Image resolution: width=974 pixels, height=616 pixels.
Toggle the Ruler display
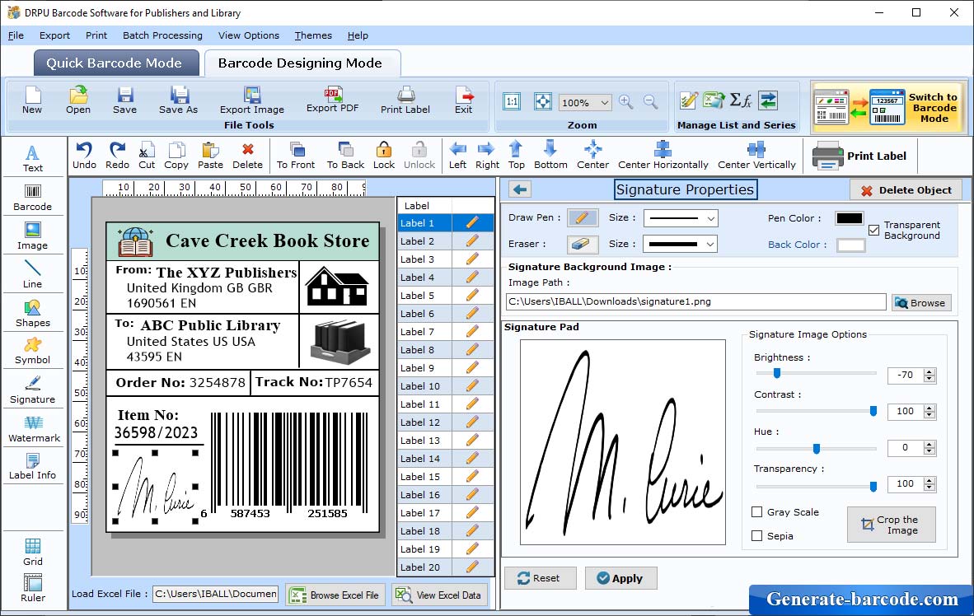click(32, 588)
